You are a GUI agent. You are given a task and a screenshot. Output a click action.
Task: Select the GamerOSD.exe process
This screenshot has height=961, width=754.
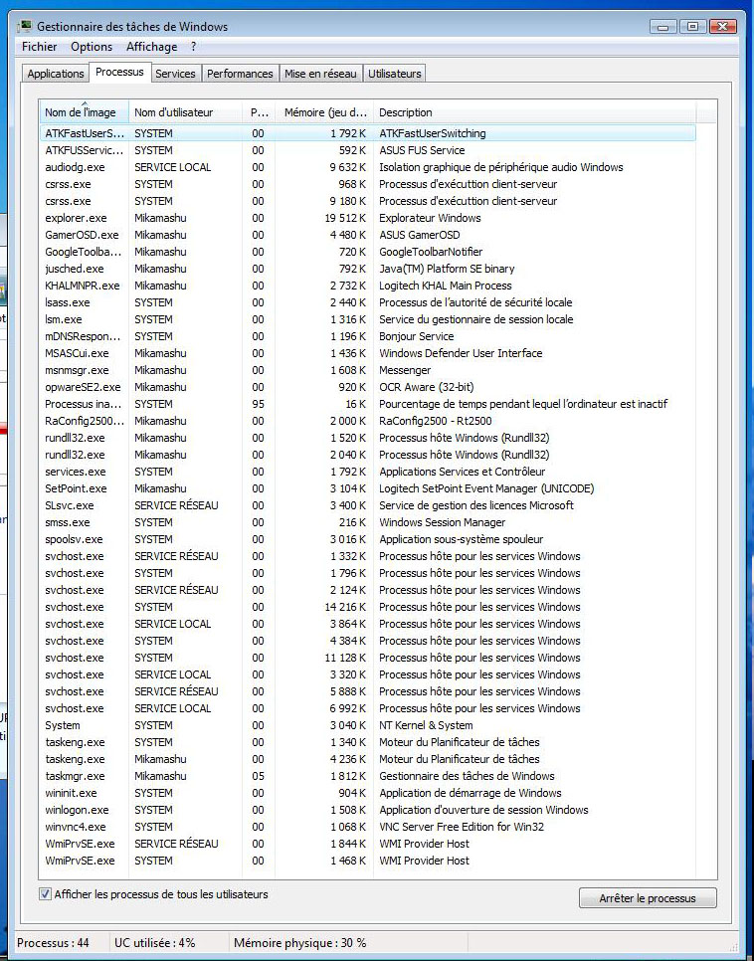pos(368,235)
